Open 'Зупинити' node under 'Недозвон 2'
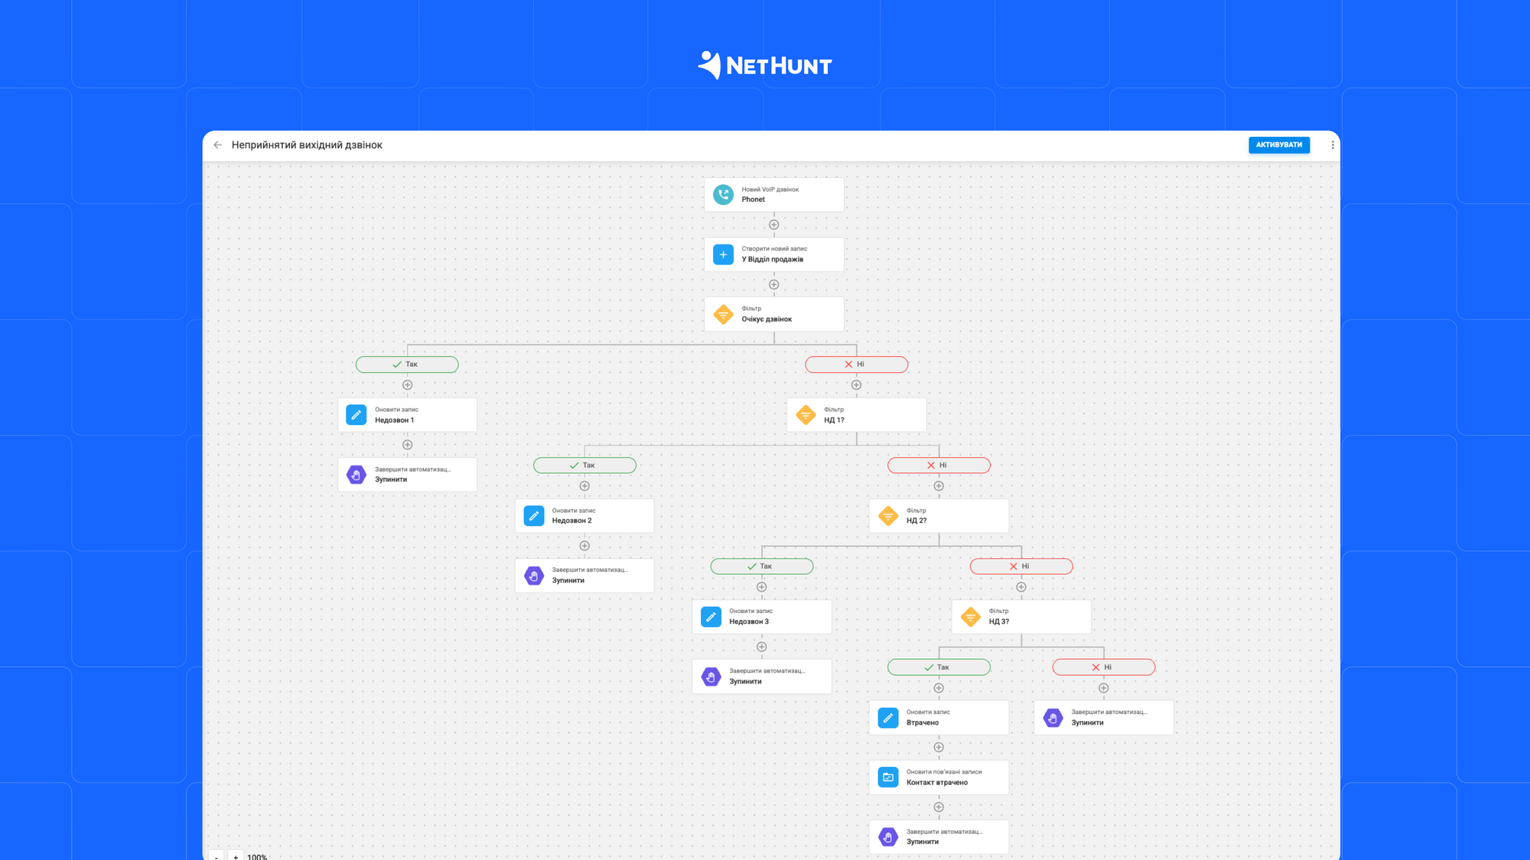This screenshot has width=1530, height=860. (584, 576)
